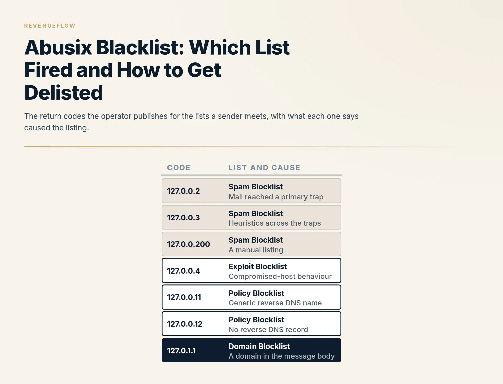The width and height of the screenshot is (503, 384).
Task: Select the 127.0.0.2 code row
Action: 251,191
